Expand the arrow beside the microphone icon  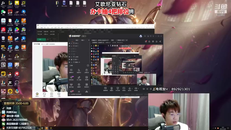132,89
